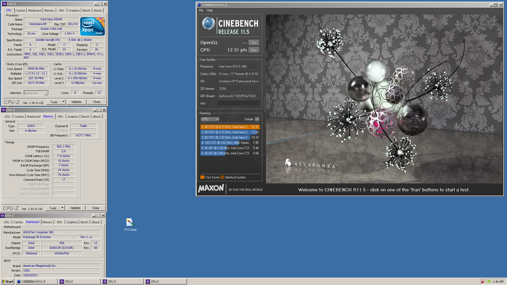
Task: Click the MAXON logo
Action: point(211,188)
